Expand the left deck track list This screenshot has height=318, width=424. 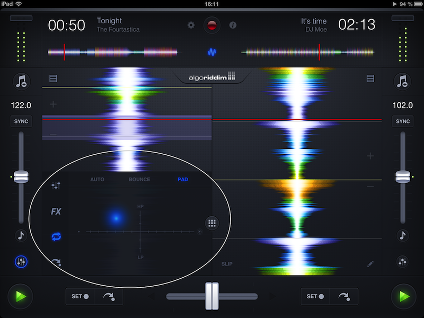pos(53,78)
